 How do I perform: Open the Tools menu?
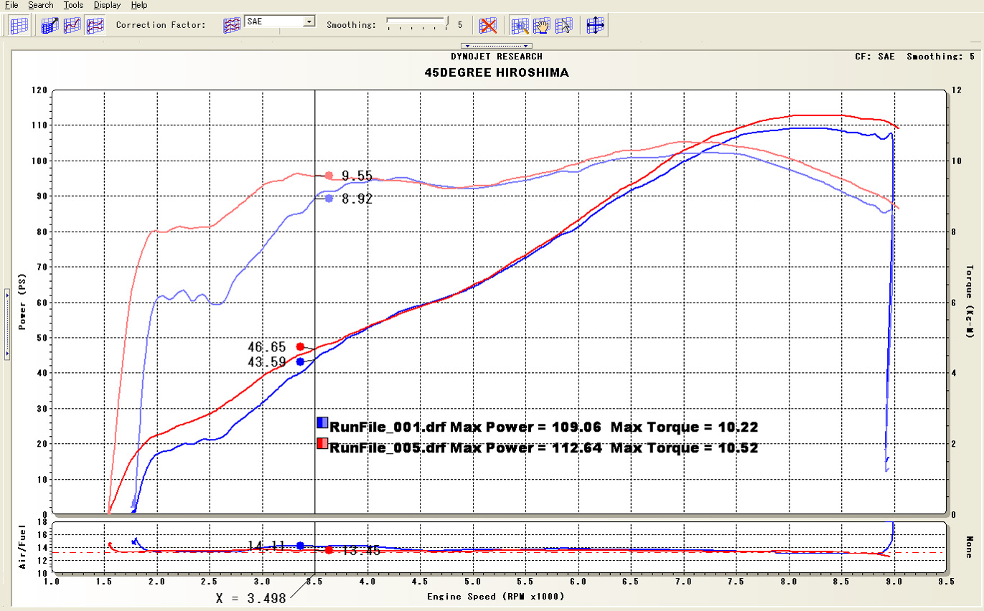coord(72,5)
